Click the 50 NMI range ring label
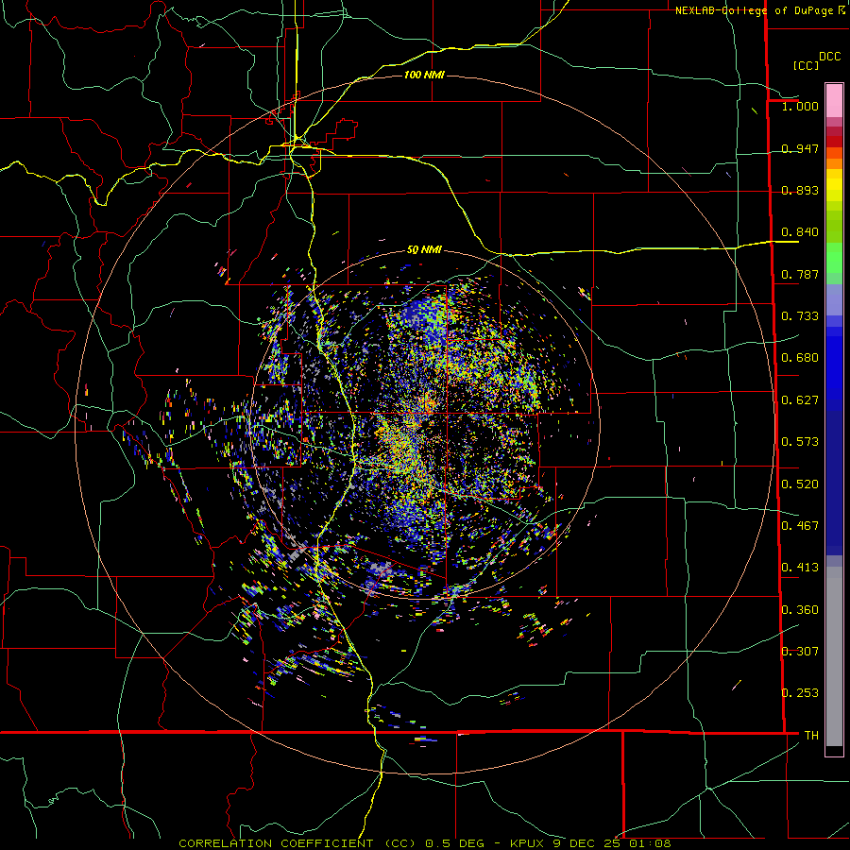This screenshot has width=850, height=850. [x=424, y=250]
